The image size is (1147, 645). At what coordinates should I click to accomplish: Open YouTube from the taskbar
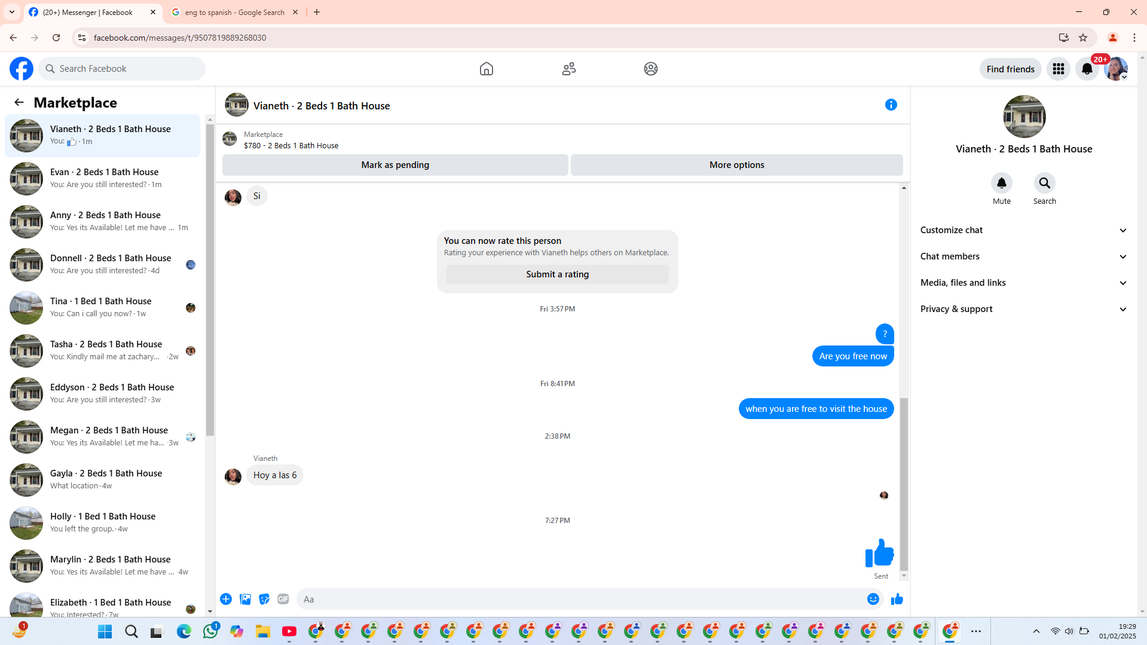pos(289,631)
